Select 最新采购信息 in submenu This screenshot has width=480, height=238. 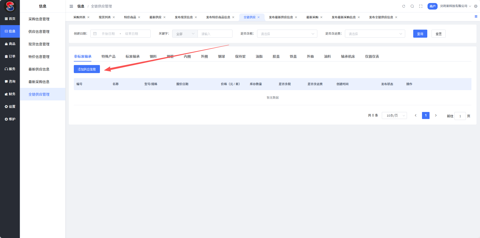pos(39,82)
